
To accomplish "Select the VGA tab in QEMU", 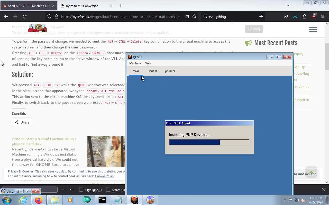I will (x=136, y=71).
